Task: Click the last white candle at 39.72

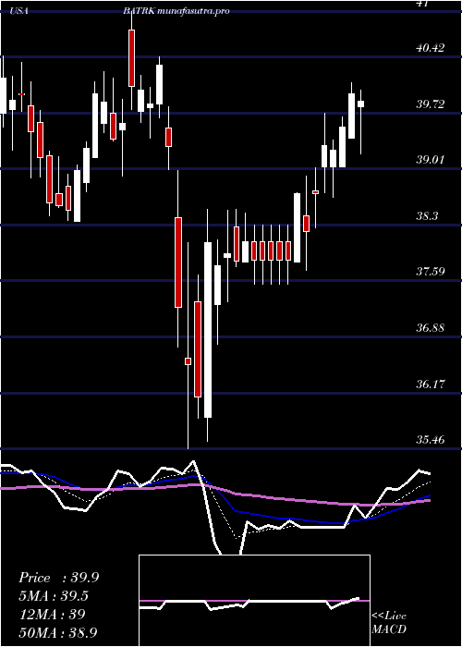Action: coord(361,104)
